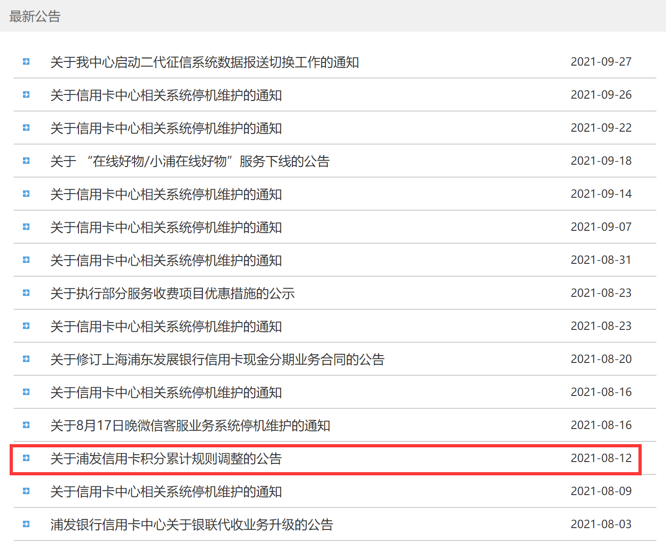Screen dimensions: 666x546
Task: Click arrow icon beside 在线好物 服务下线的公告
Action: click(26, 161)
